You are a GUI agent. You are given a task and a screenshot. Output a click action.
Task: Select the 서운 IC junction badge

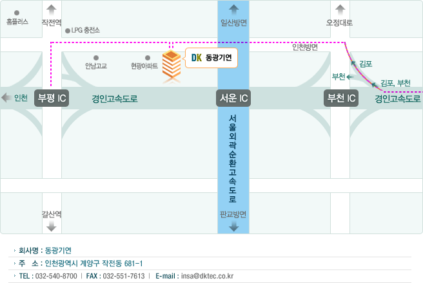[x=233, y=98]
